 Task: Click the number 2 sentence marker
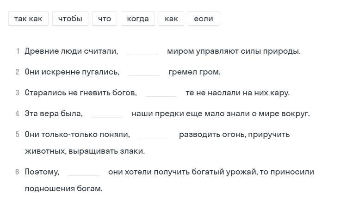point(17,72)
